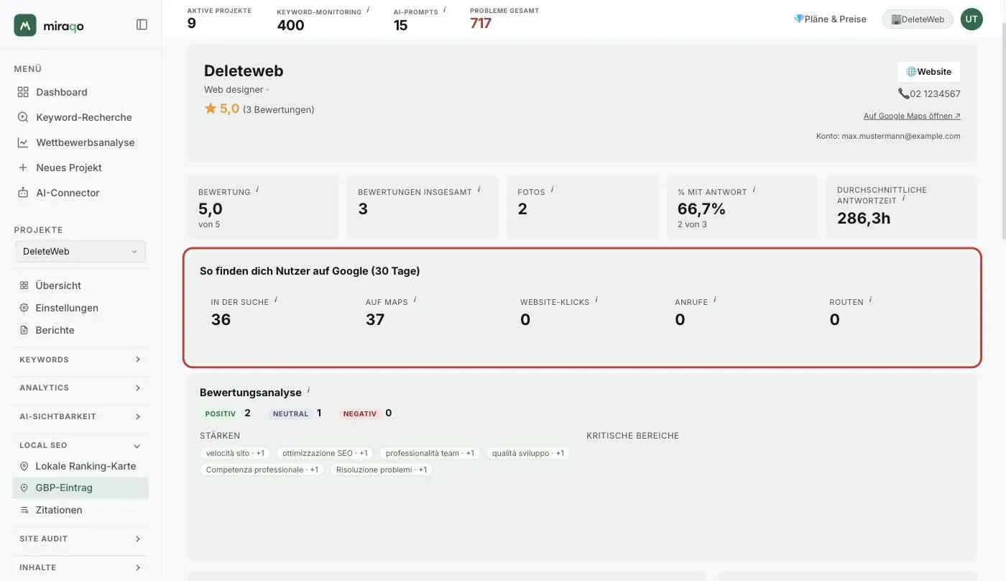Expand the AI-Sichtbarkeit section
The image size is (1006, 581).
[x=81, y=416]
